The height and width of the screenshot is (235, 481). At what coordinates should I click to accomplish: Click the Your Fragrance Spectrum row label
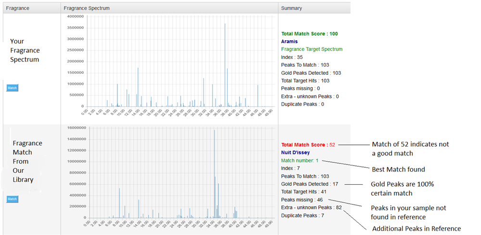tap(25, 50)
